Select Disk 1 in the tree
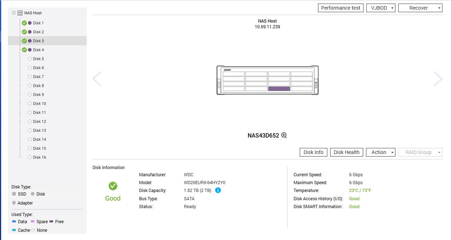 coord(38,23)
